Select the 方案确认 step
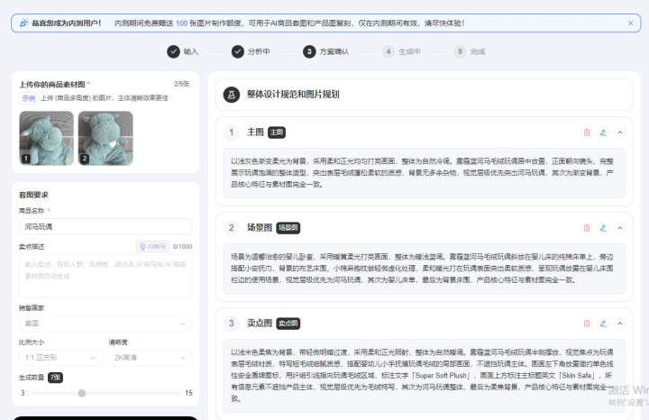 click(310, 52)
